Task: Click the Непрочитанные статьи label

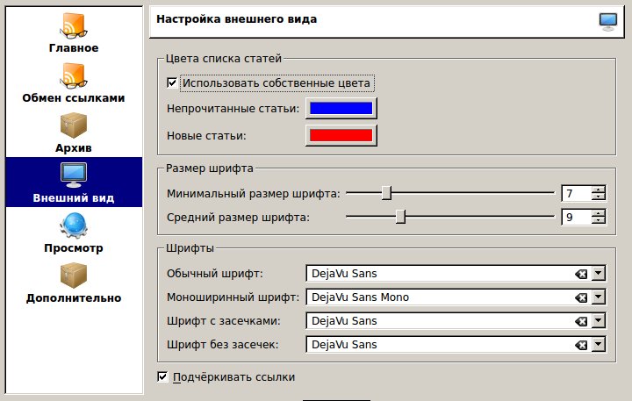Action: [233, 109]
